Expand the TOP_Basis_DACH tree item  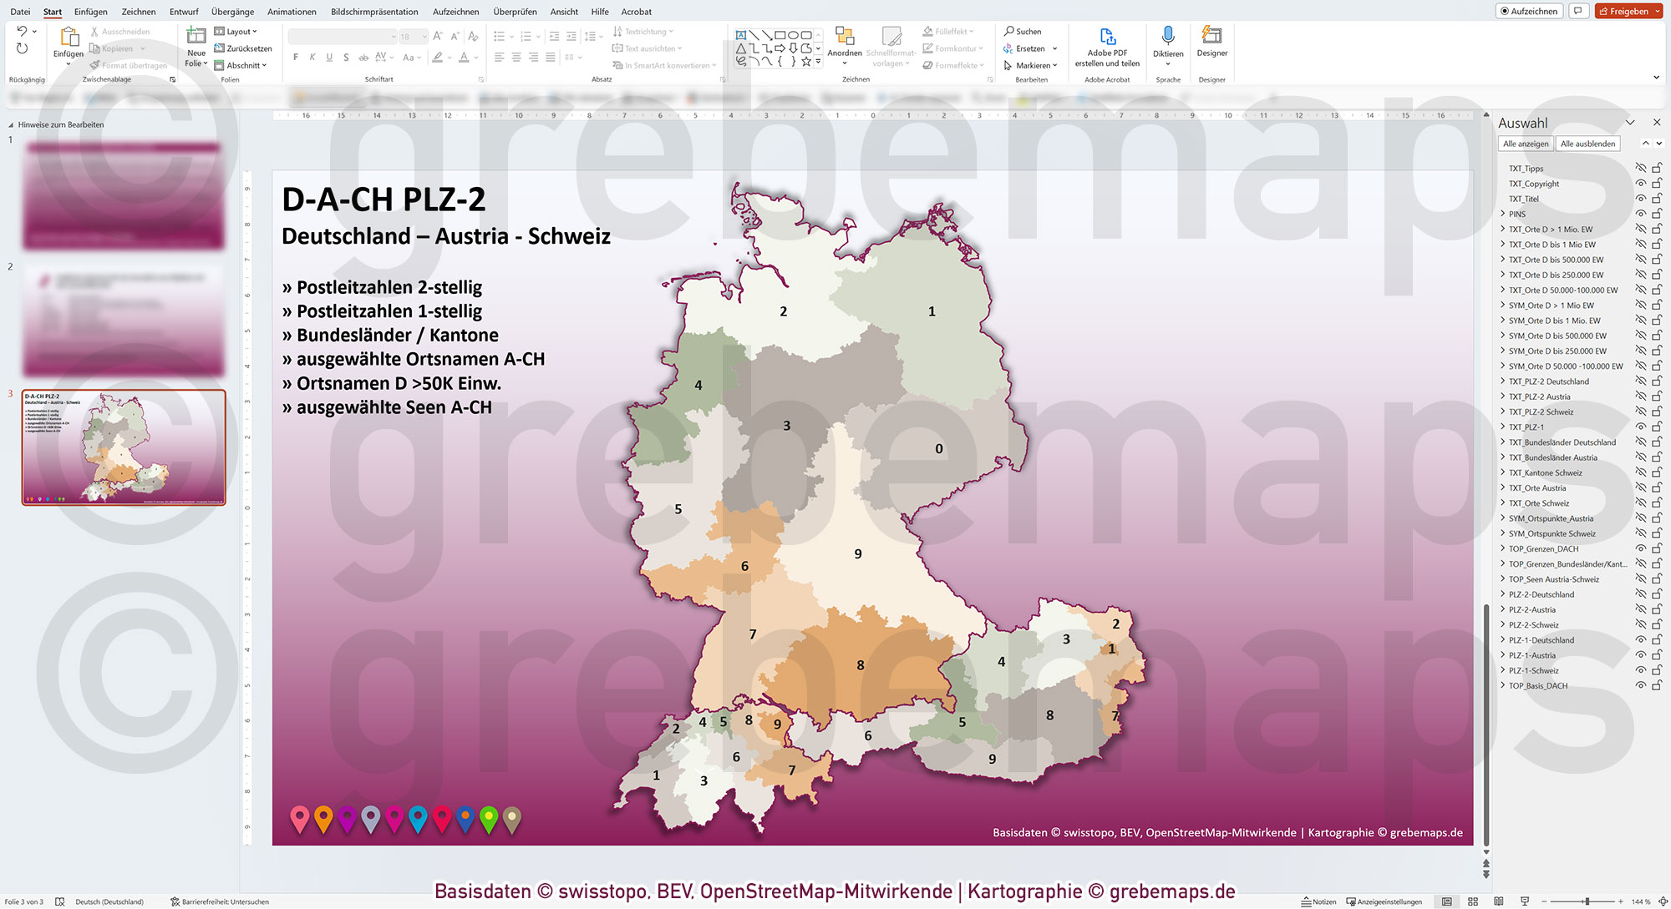pos(1502,685)
